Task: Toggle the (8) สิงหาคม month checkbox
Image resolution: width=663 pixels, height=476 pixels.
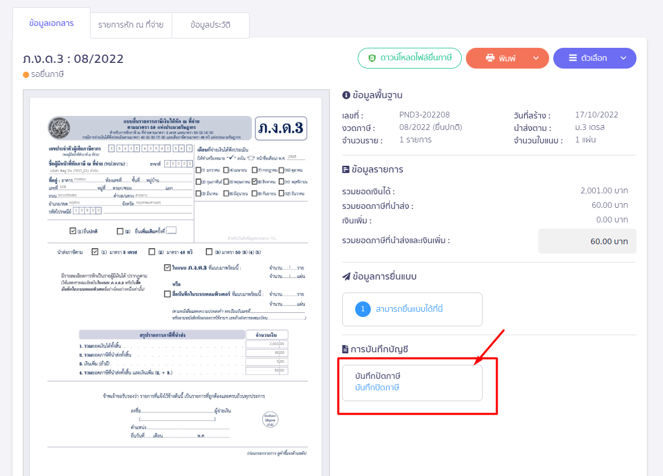Action: click(x=254, y=182)
